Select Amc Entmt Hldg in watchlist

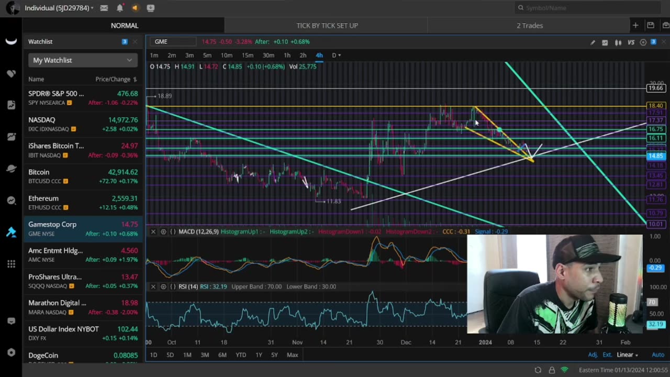pos(83,255)
